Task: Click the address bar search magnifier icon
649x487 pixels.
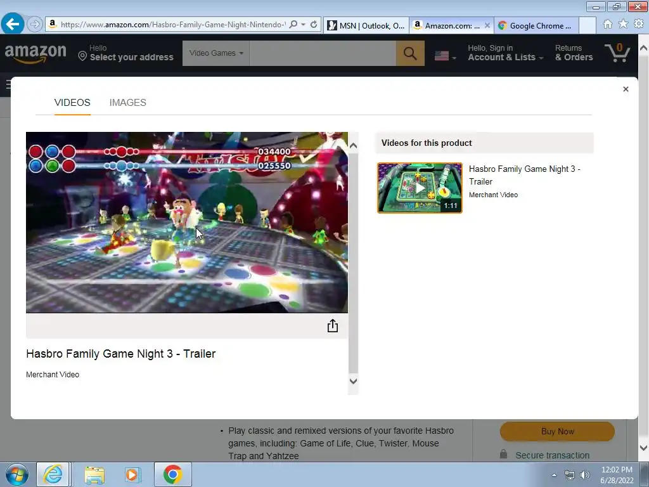Action: pyautogui.click(x=293, y=25)
